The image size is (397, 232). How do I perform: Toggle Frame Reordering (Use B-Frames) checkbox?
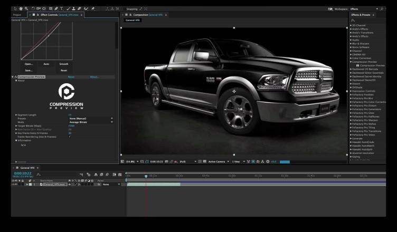click(70, 137)
